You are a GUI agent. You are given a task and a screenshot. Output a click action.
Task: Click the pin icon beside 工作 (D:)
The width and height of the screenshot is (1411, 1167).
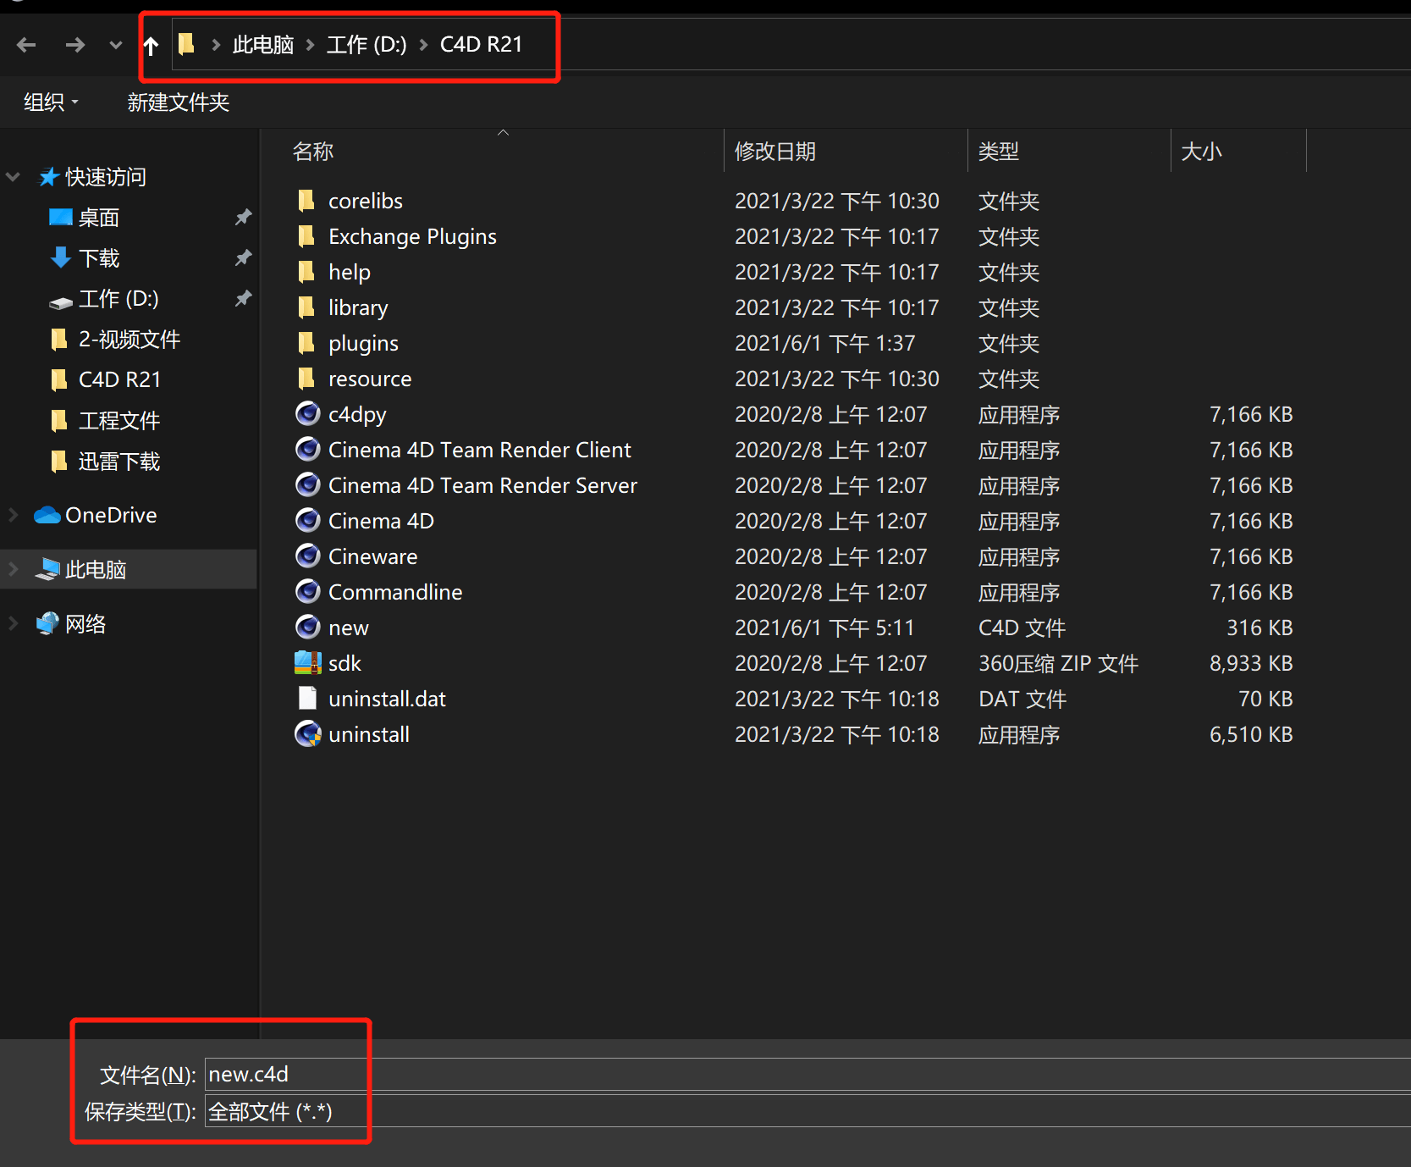coord(244,298)
